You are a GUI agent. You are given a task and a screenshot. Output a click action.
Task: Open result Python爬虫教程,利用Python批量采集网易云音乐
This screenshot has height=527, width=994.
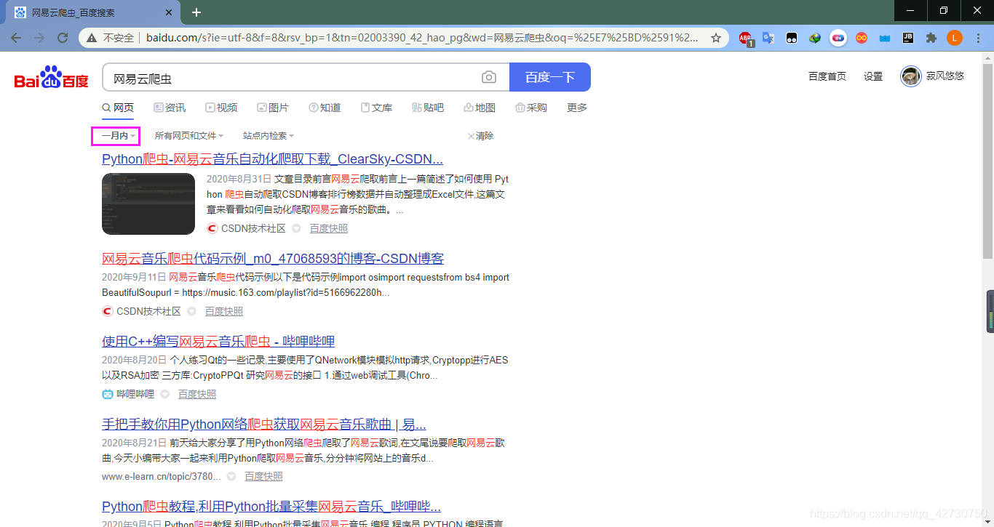pyautogui.click(x=271, y=507)
